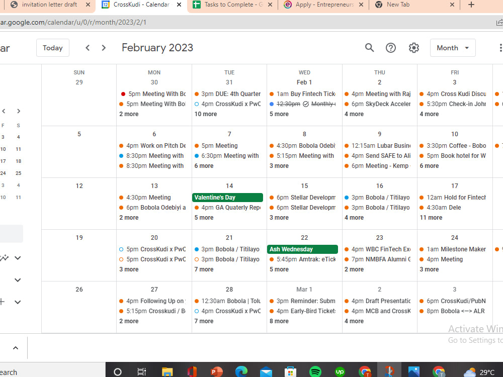Open the calendar search magnifier

point(369,48)
